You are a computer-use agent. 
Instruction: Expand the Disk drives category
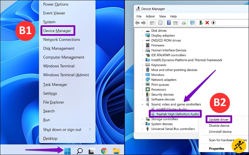(x=143, y=30)
